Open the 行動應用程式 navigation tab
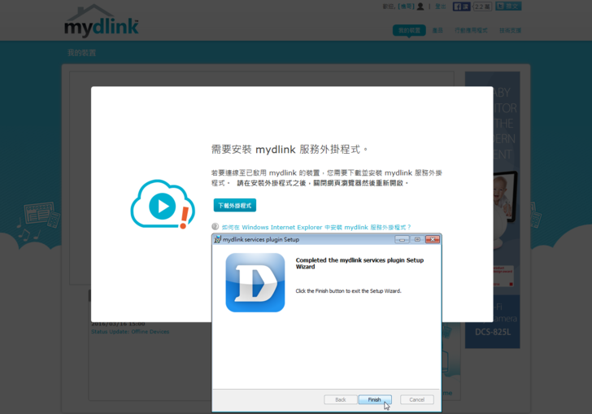Image resolution: width=592 pixels, height=414 pixels. [471, 30]
